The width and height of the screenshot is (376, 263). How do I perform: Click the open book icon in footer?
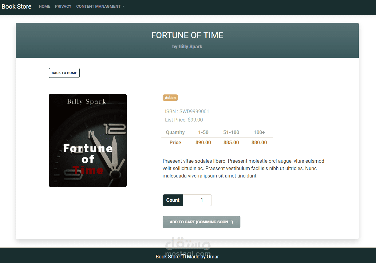point(183,257)
